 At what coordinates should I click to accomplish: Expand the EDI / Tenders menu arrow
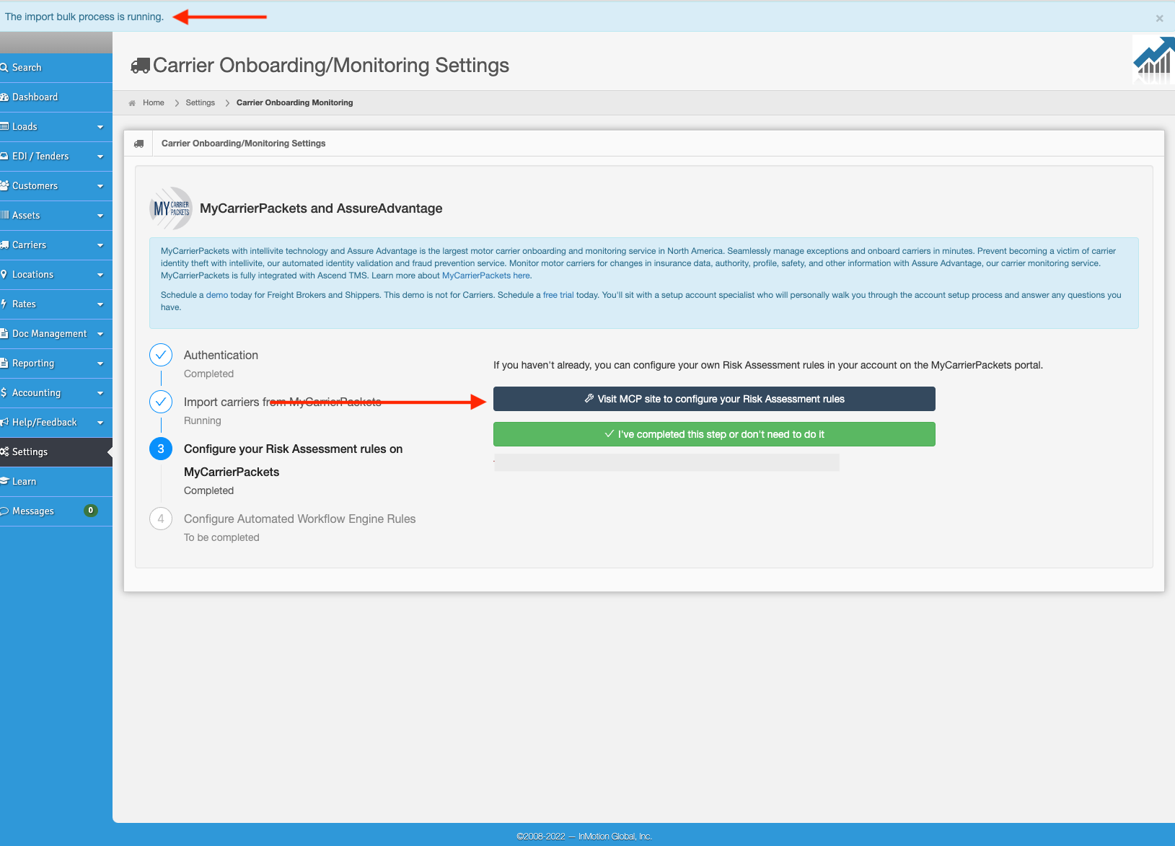click(100, 157)
